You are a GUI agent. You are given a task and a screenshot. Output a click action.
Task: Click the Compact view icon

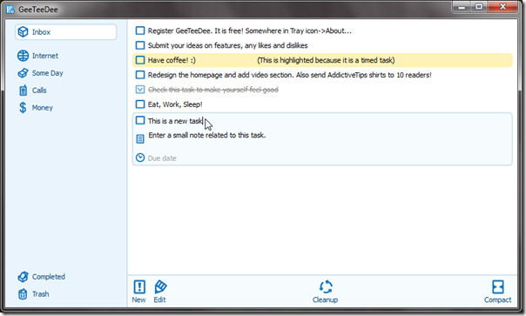click(x=498, y=287)
